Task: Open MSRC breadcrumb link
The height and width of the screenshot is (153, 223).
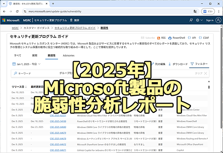Action: [15, 28]
